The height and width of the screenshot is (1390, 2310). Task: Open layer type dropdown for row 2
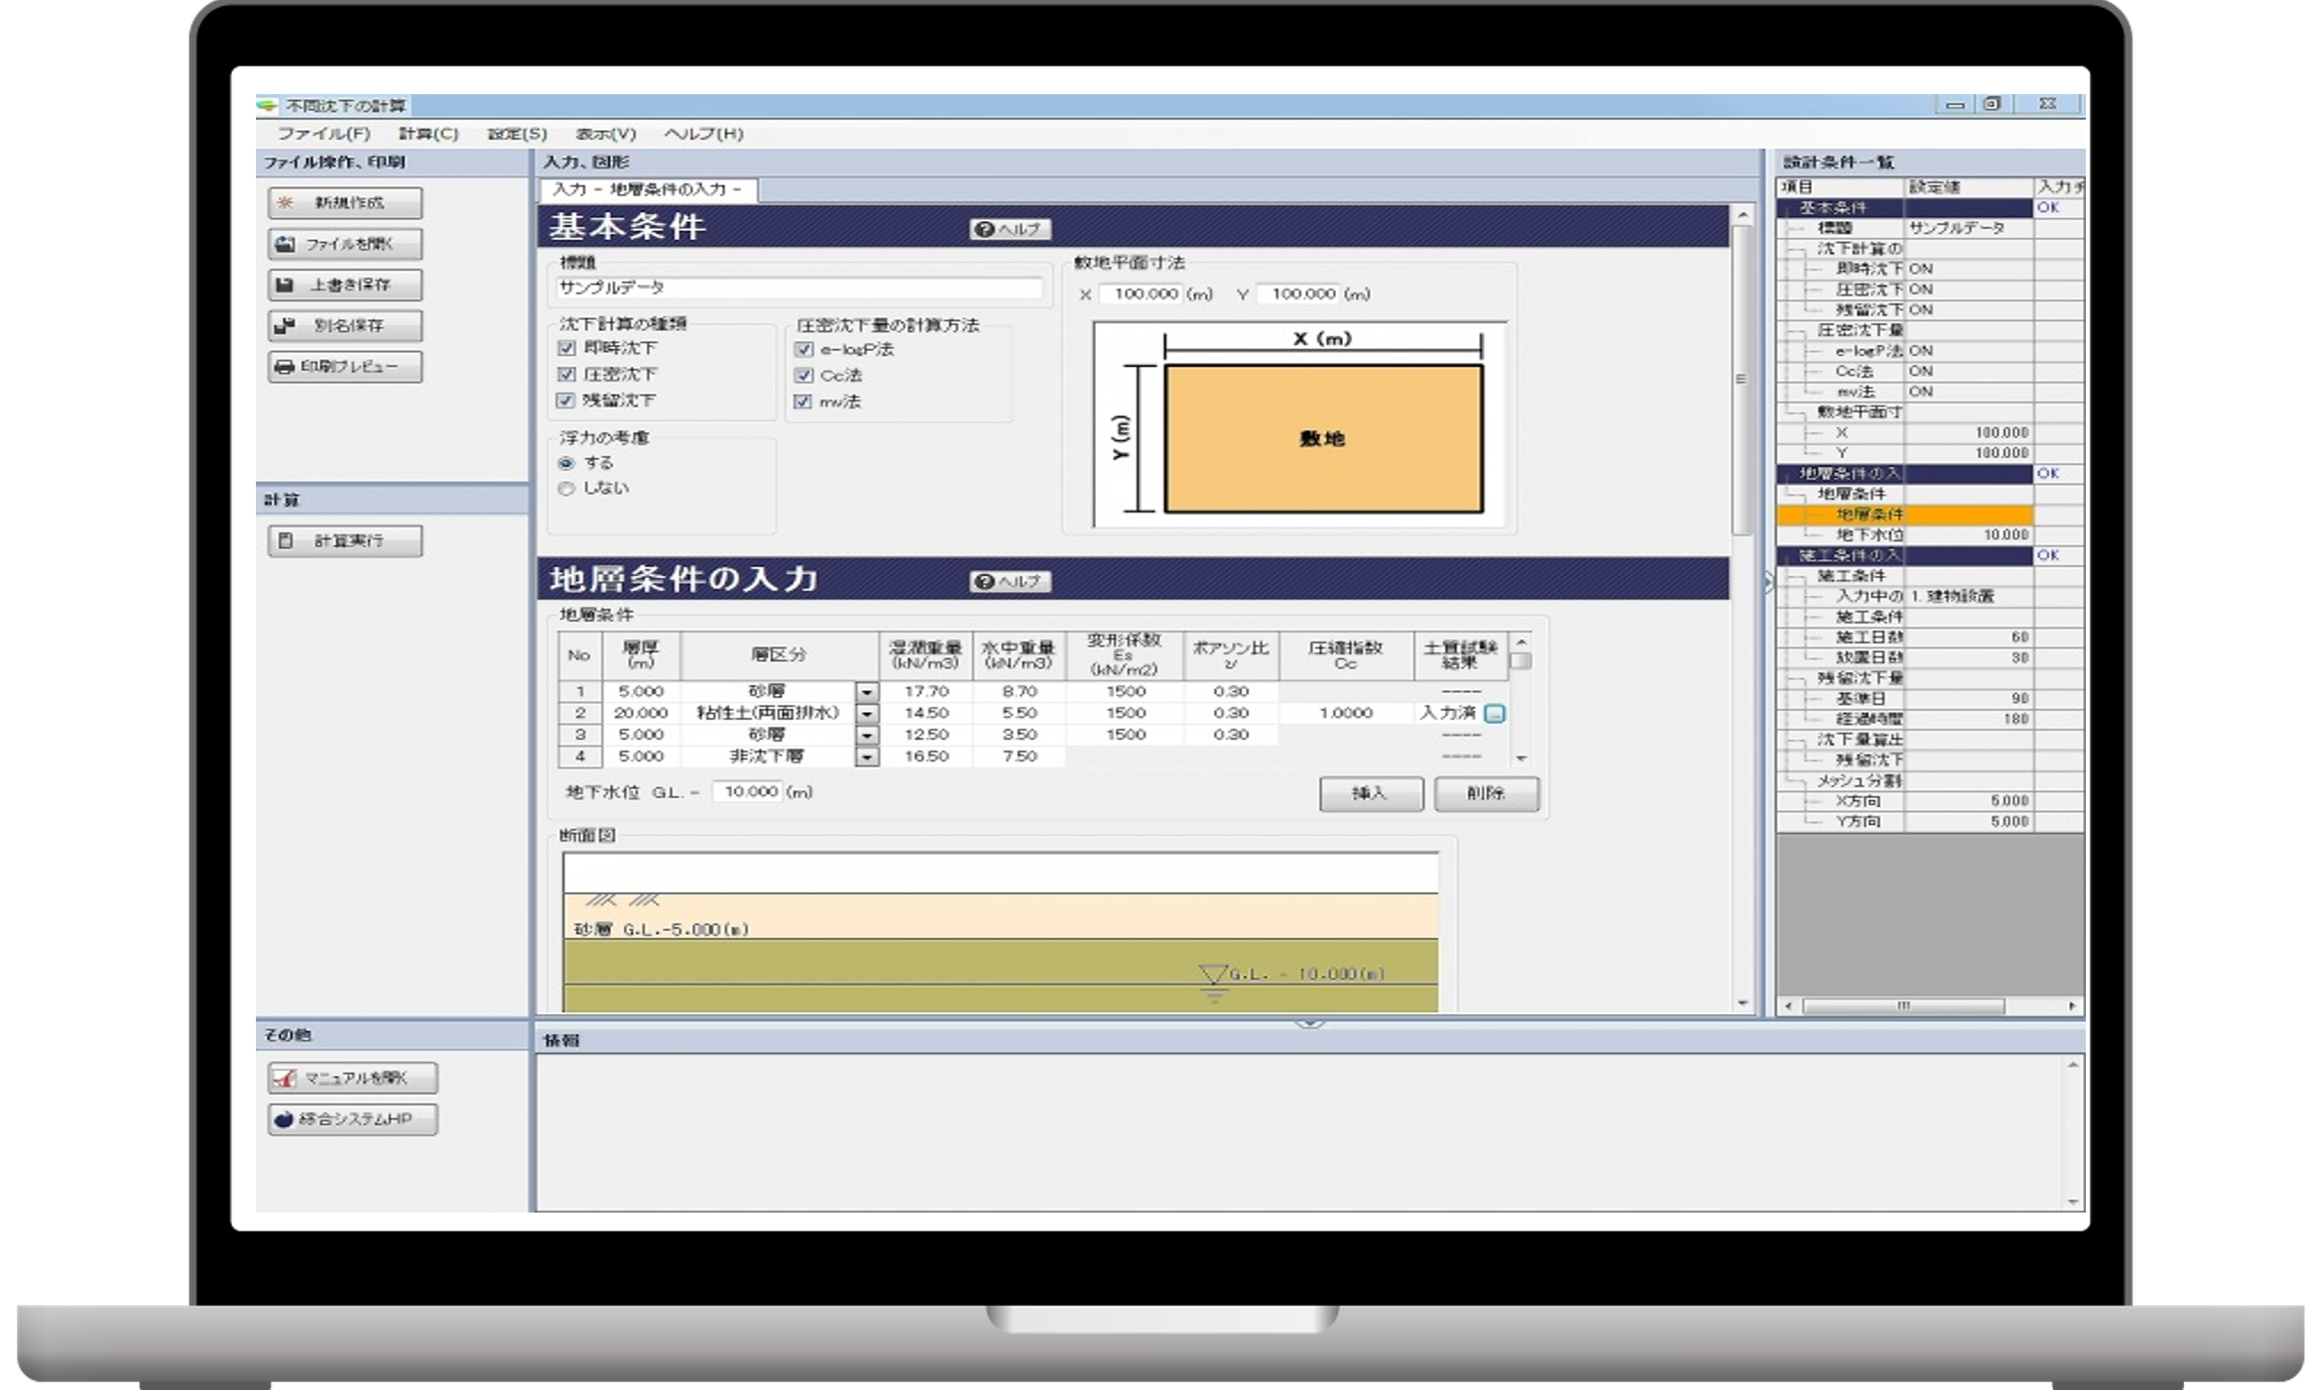coord(867,713)
